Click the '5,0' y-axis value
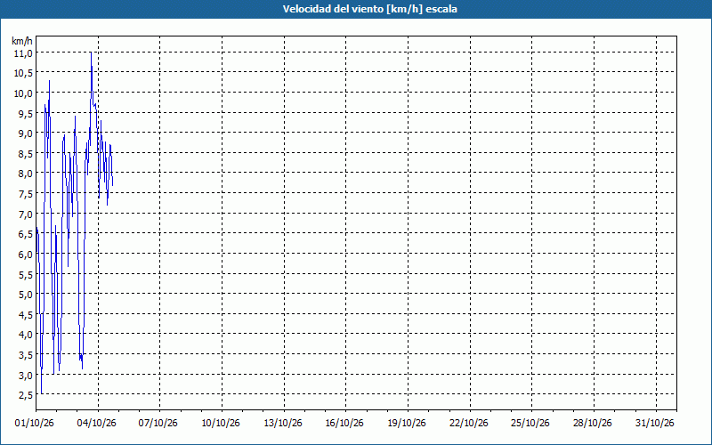 (25, 295)
